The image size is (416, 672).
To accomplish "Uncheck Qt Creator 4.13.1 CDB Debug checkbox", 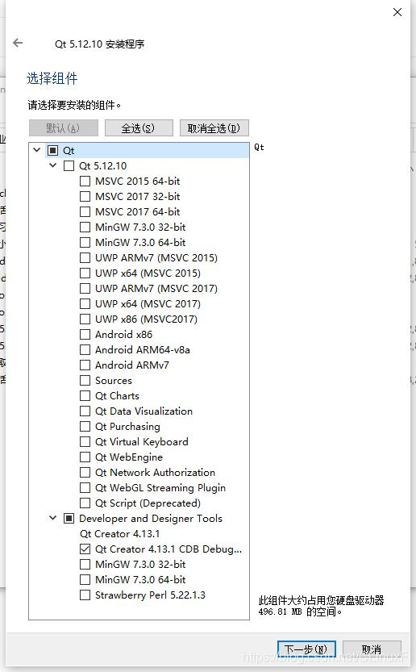I will (85, 549).
